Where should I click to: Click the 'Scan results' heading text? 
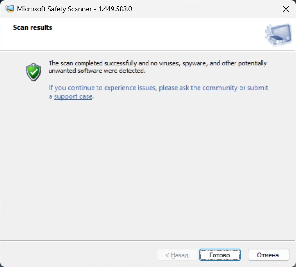coord(32,27)
